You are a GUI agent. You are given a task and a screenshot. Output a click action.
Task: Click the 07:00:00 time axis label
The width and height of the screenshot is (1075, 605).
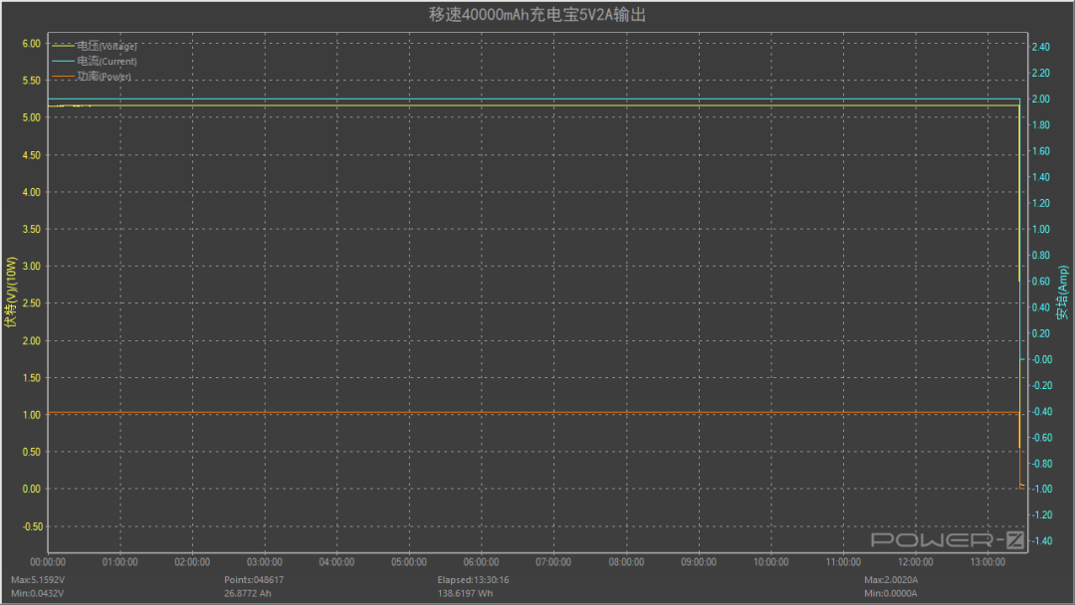[553, 562]
